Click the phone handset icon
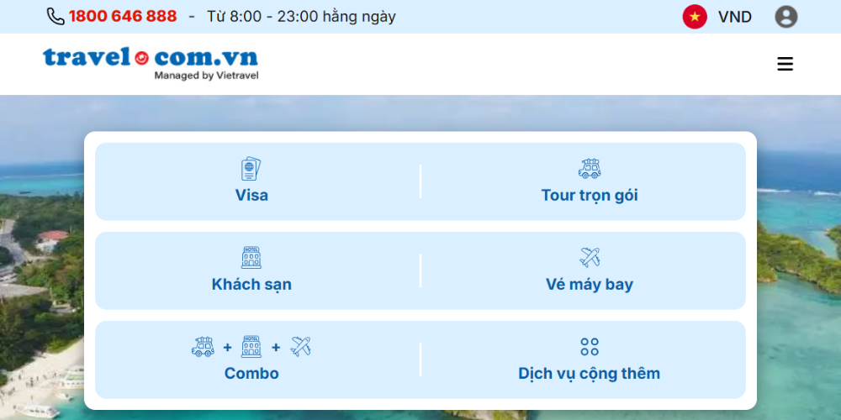 coord(56,17)
